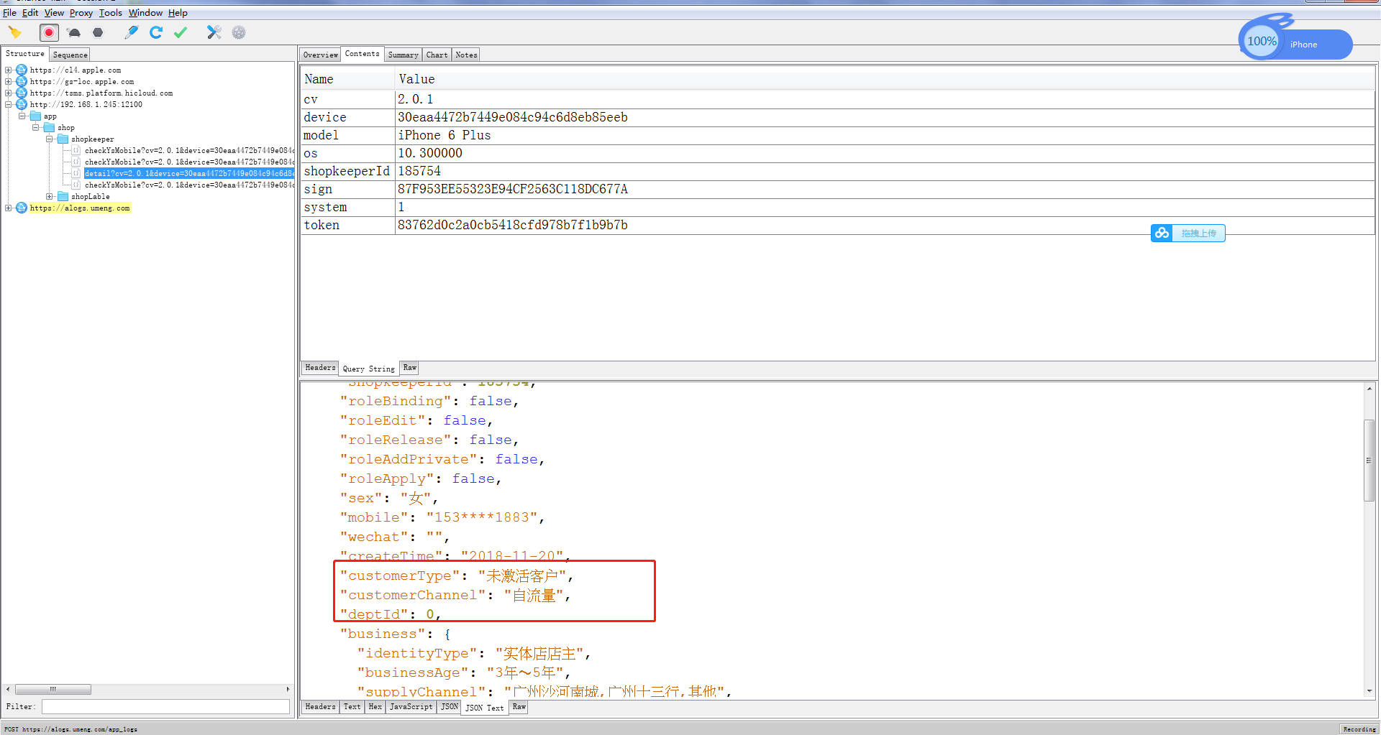Switch to the Chart tab
Image resolution: width=1381 pixels, height=735 pixels.
point(437,55)
